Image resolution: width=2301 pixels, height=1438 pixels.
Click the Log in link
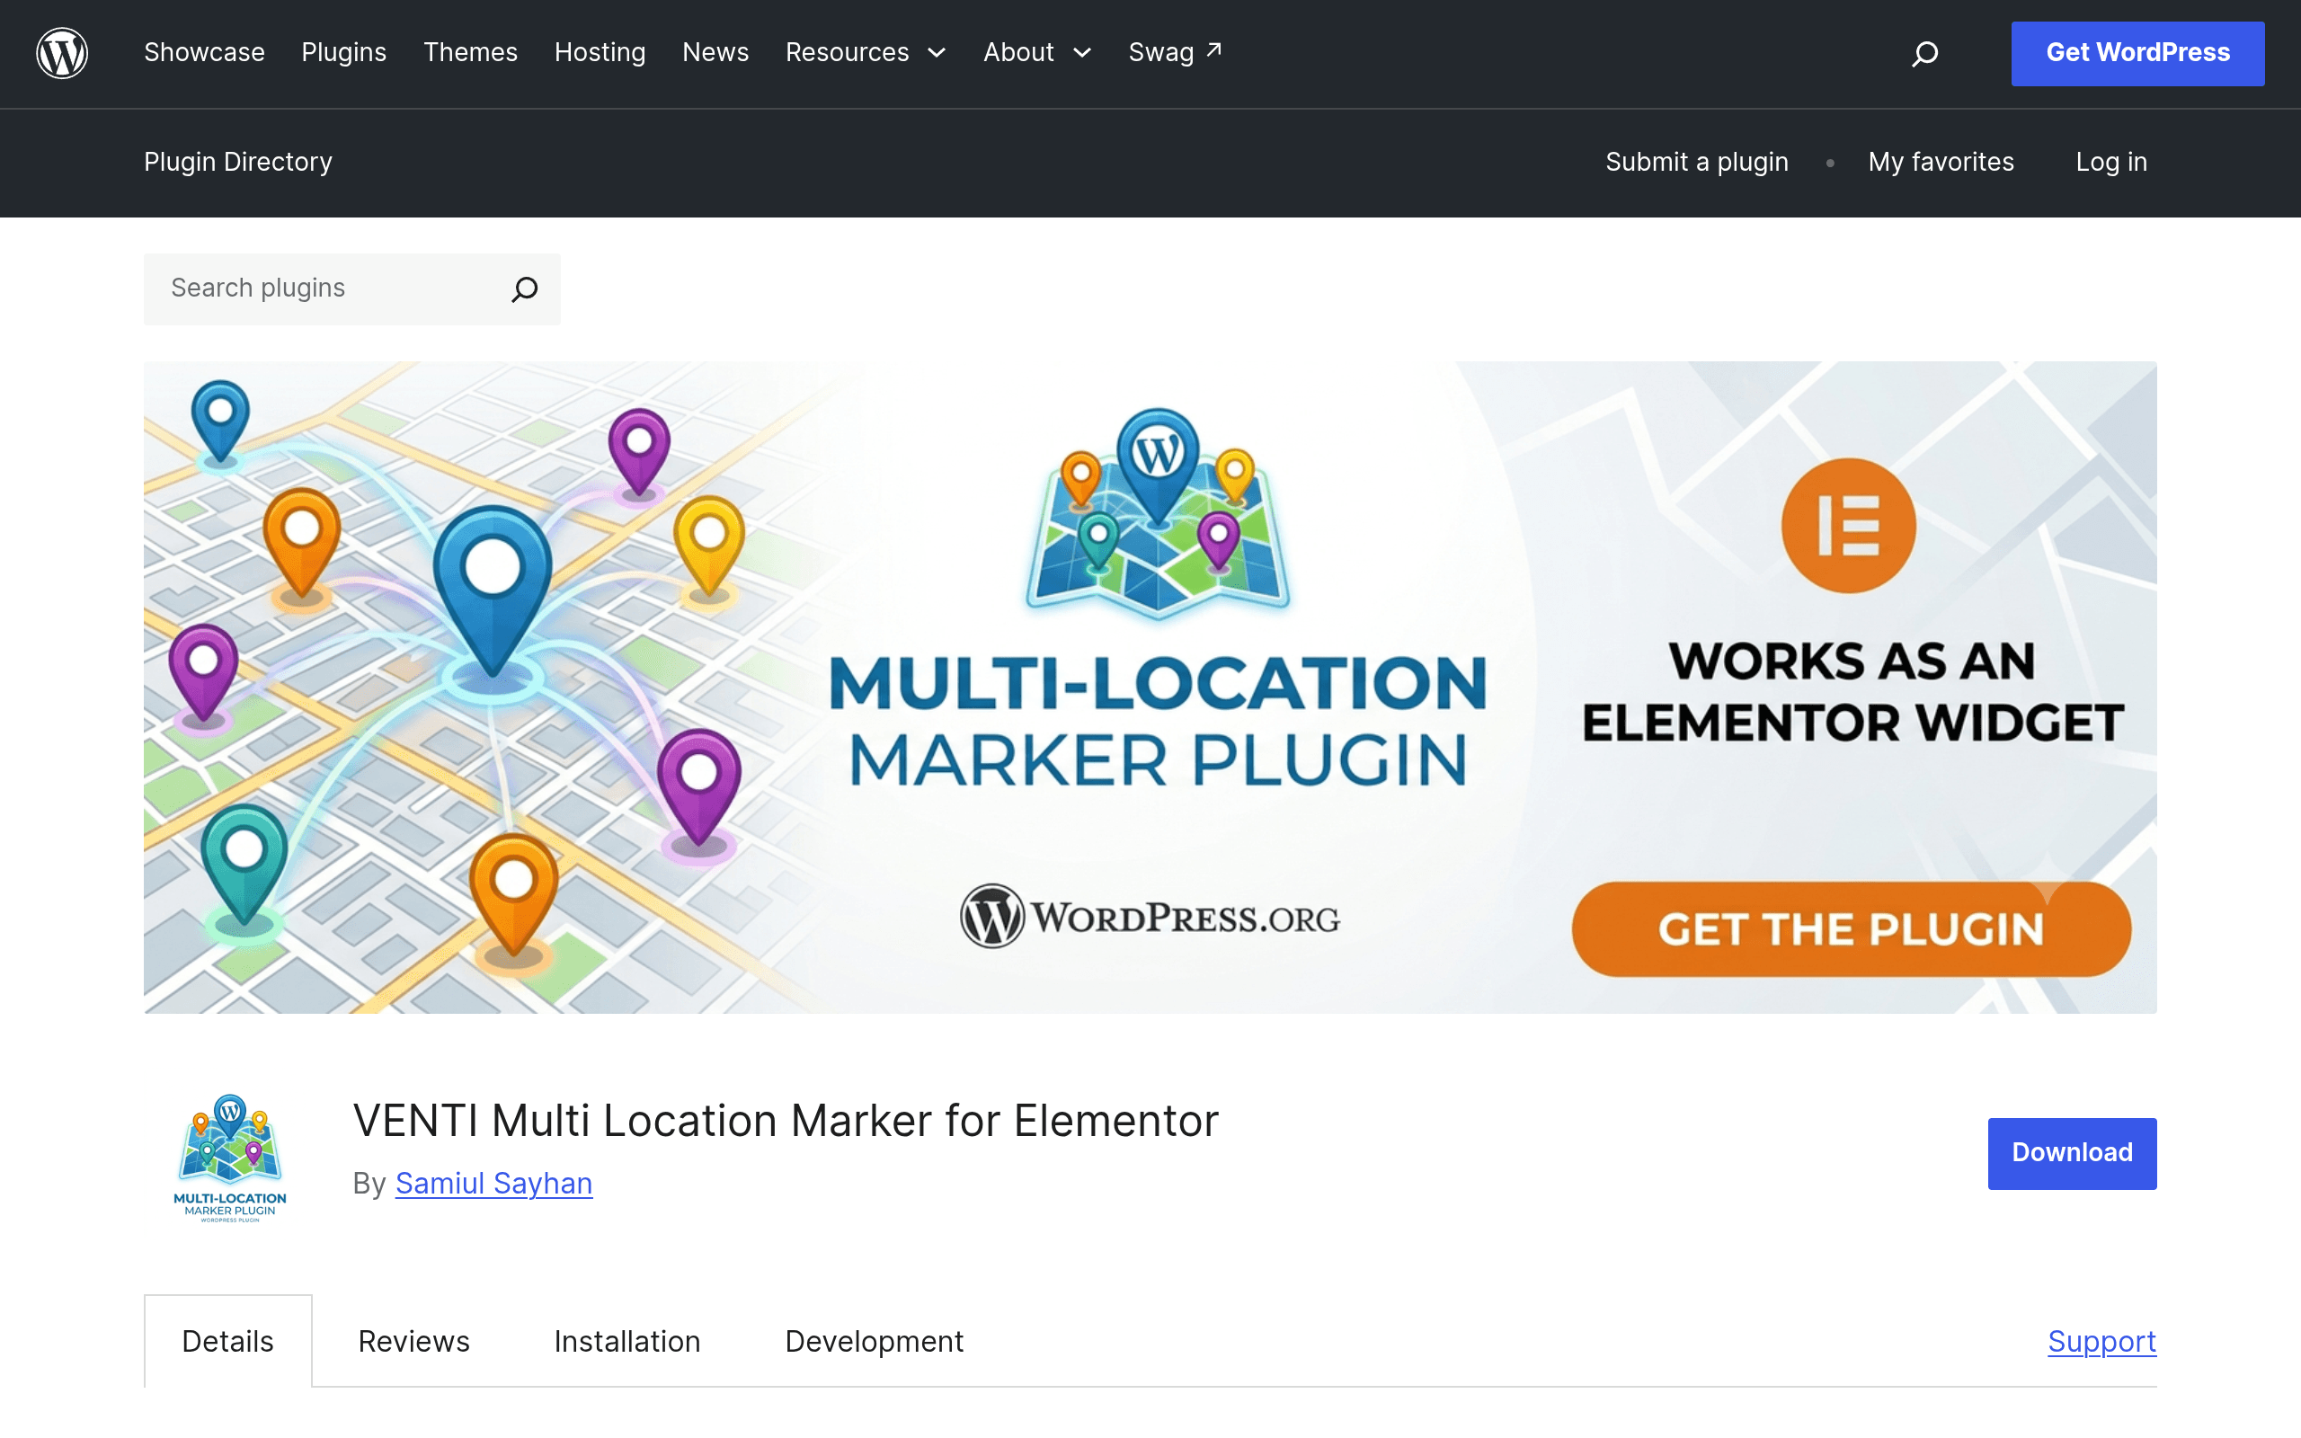tap(2110, 162)
